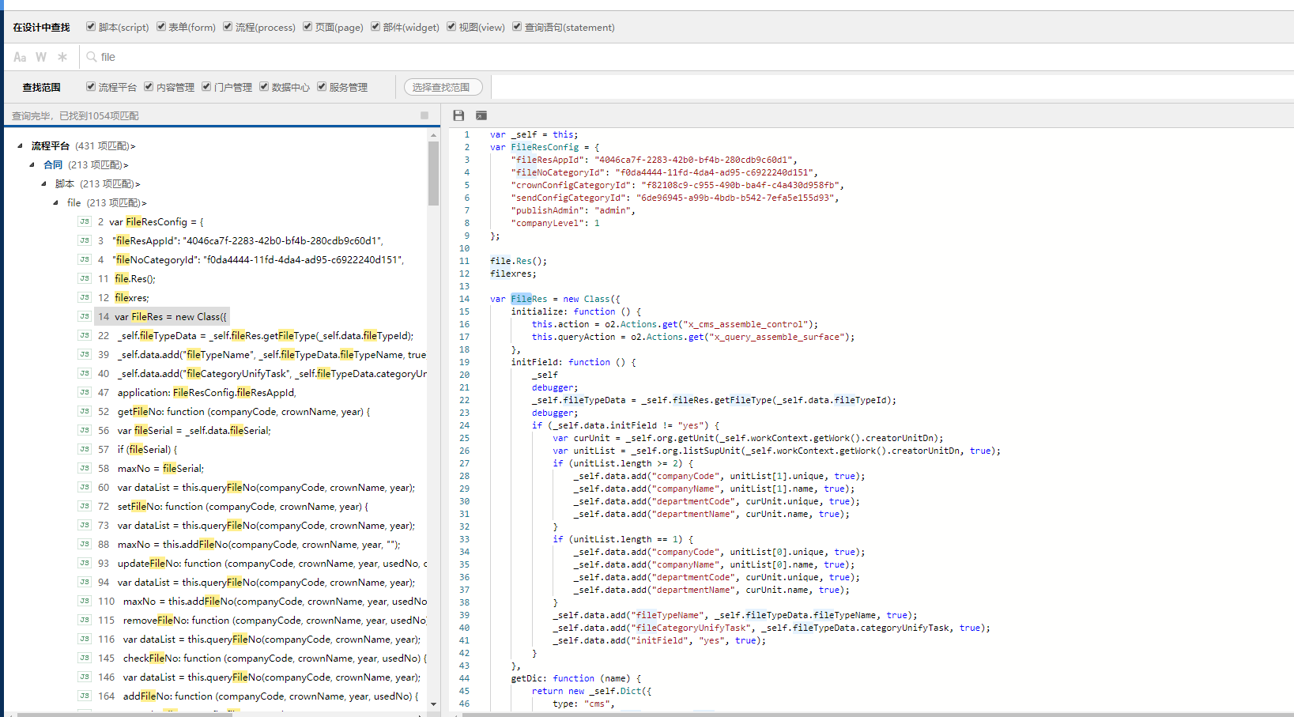Click the search magnifier icon
Screen dimensions: 1294x717
(x=92, y=57)
